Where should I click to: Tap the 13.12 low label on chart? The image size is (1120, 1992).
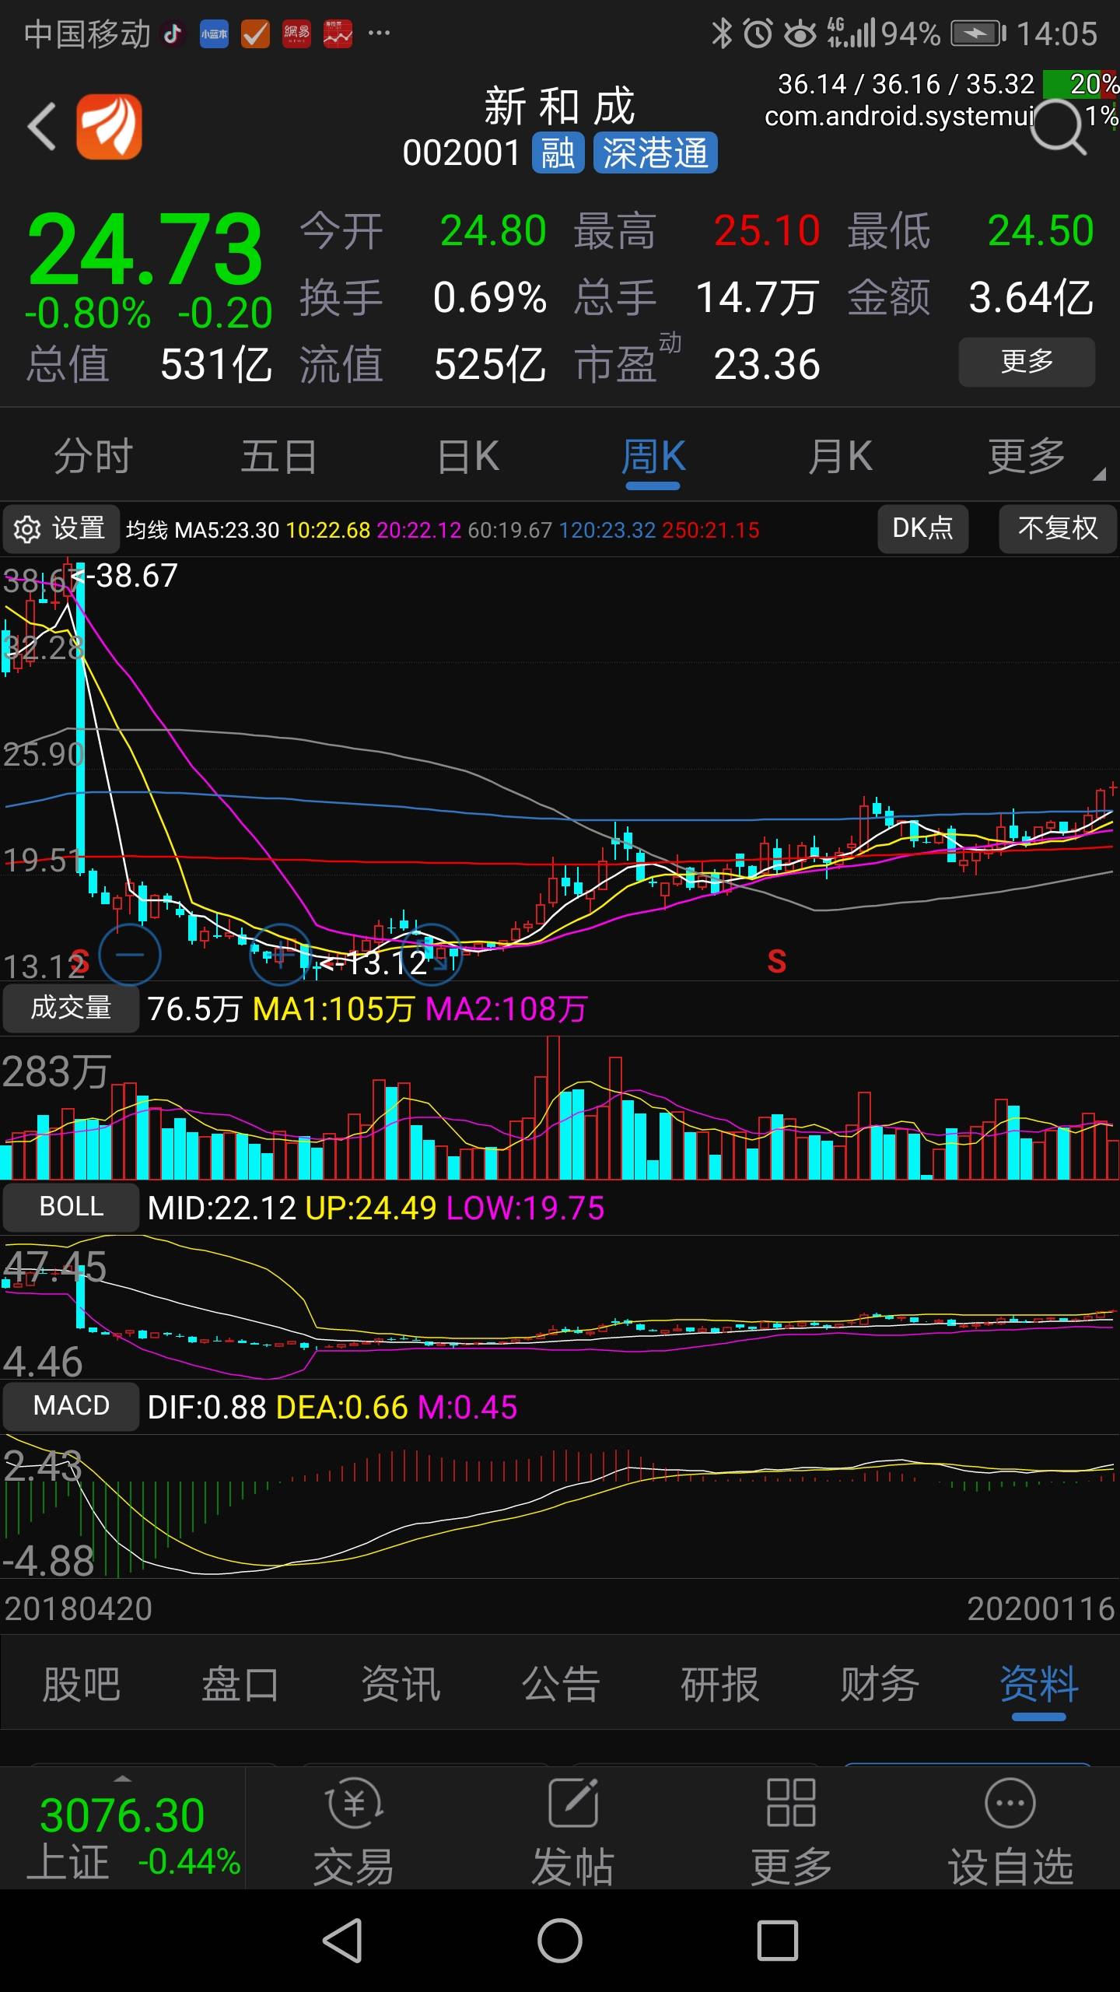(x=375, y=964)
